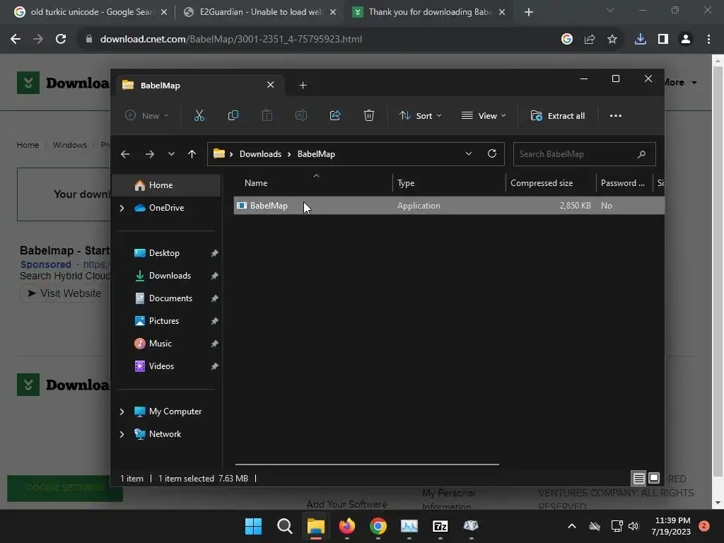Expand the OneDrive tree node

click(x=122, y=209)
